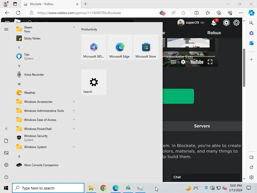Image resolution: width=257 pixels, height=193 pixels.
Task: Open the Action Center notifications
Action: (249, 188)
